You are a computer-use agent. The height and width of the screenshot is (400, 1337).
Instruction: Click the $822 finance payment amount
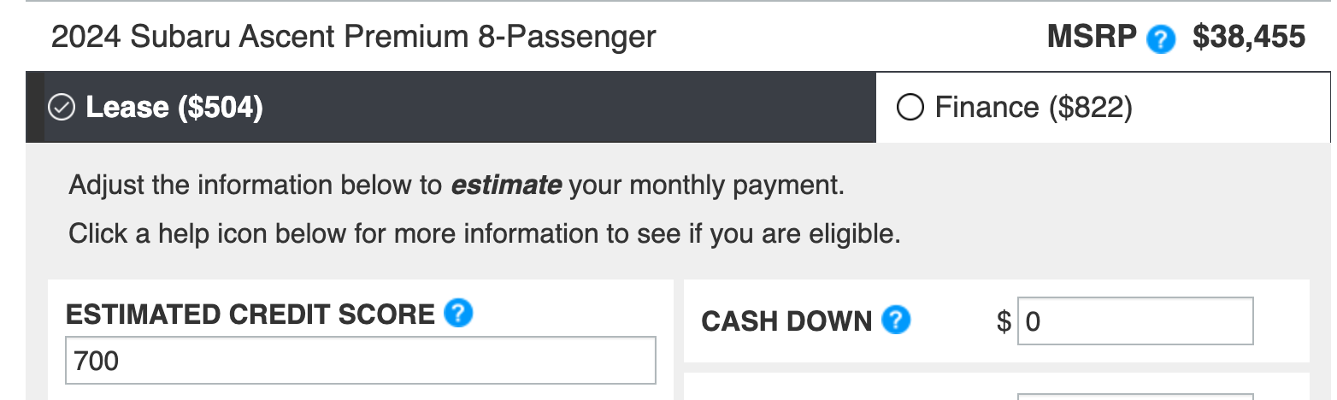(1089, 108)
